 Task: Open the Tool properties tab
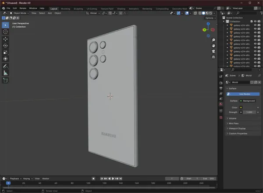coord(221,76)
